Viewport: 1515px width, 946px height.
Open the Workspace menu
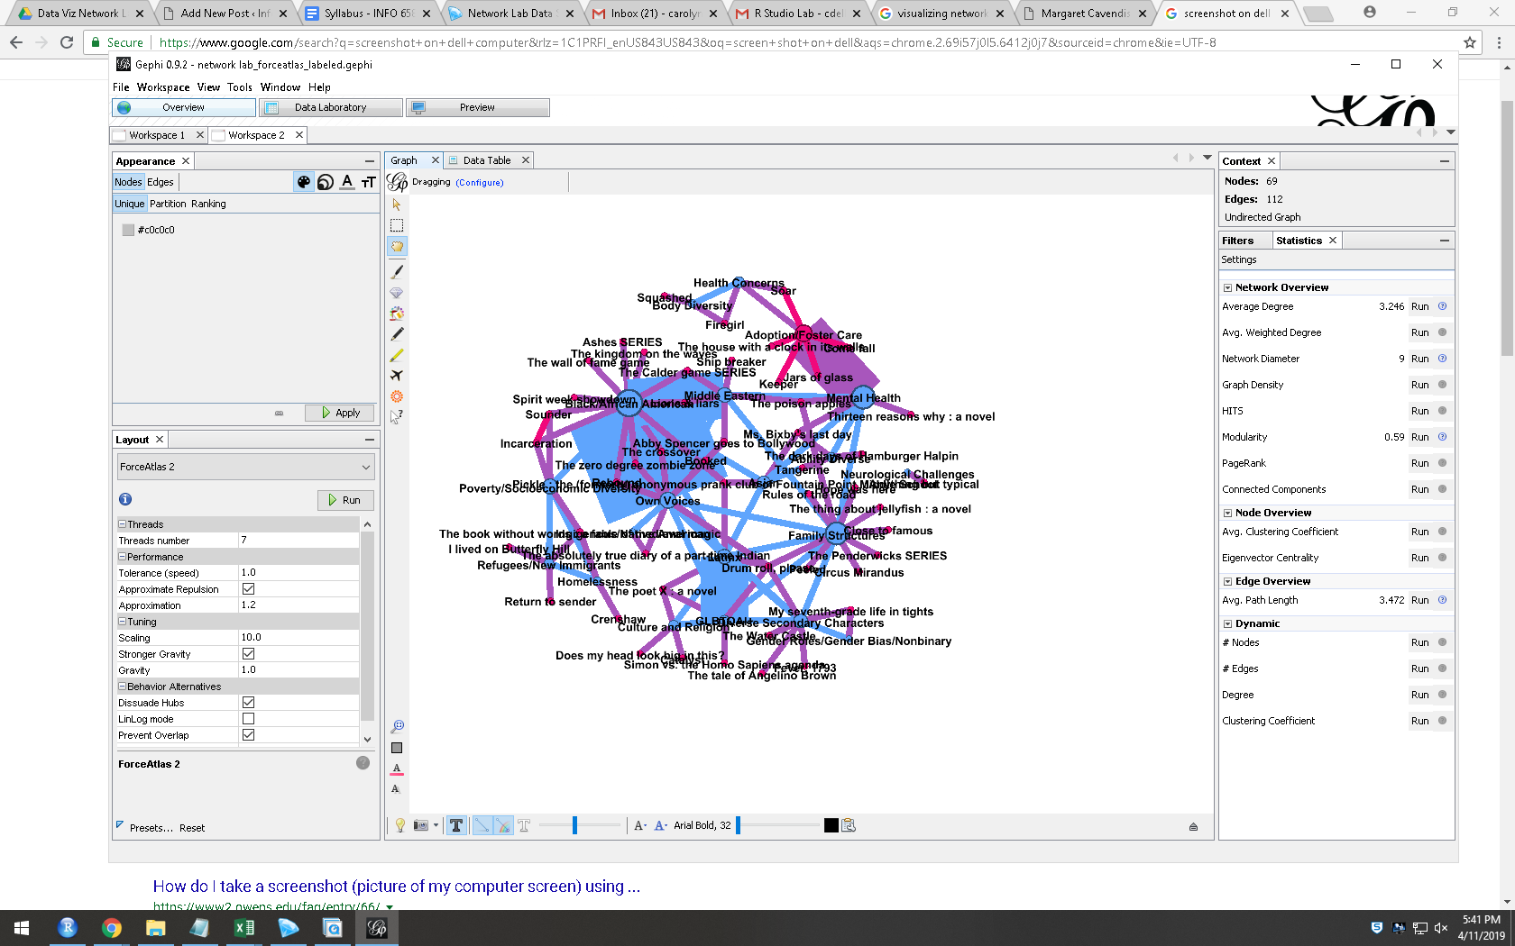click(x=163, y=87)
